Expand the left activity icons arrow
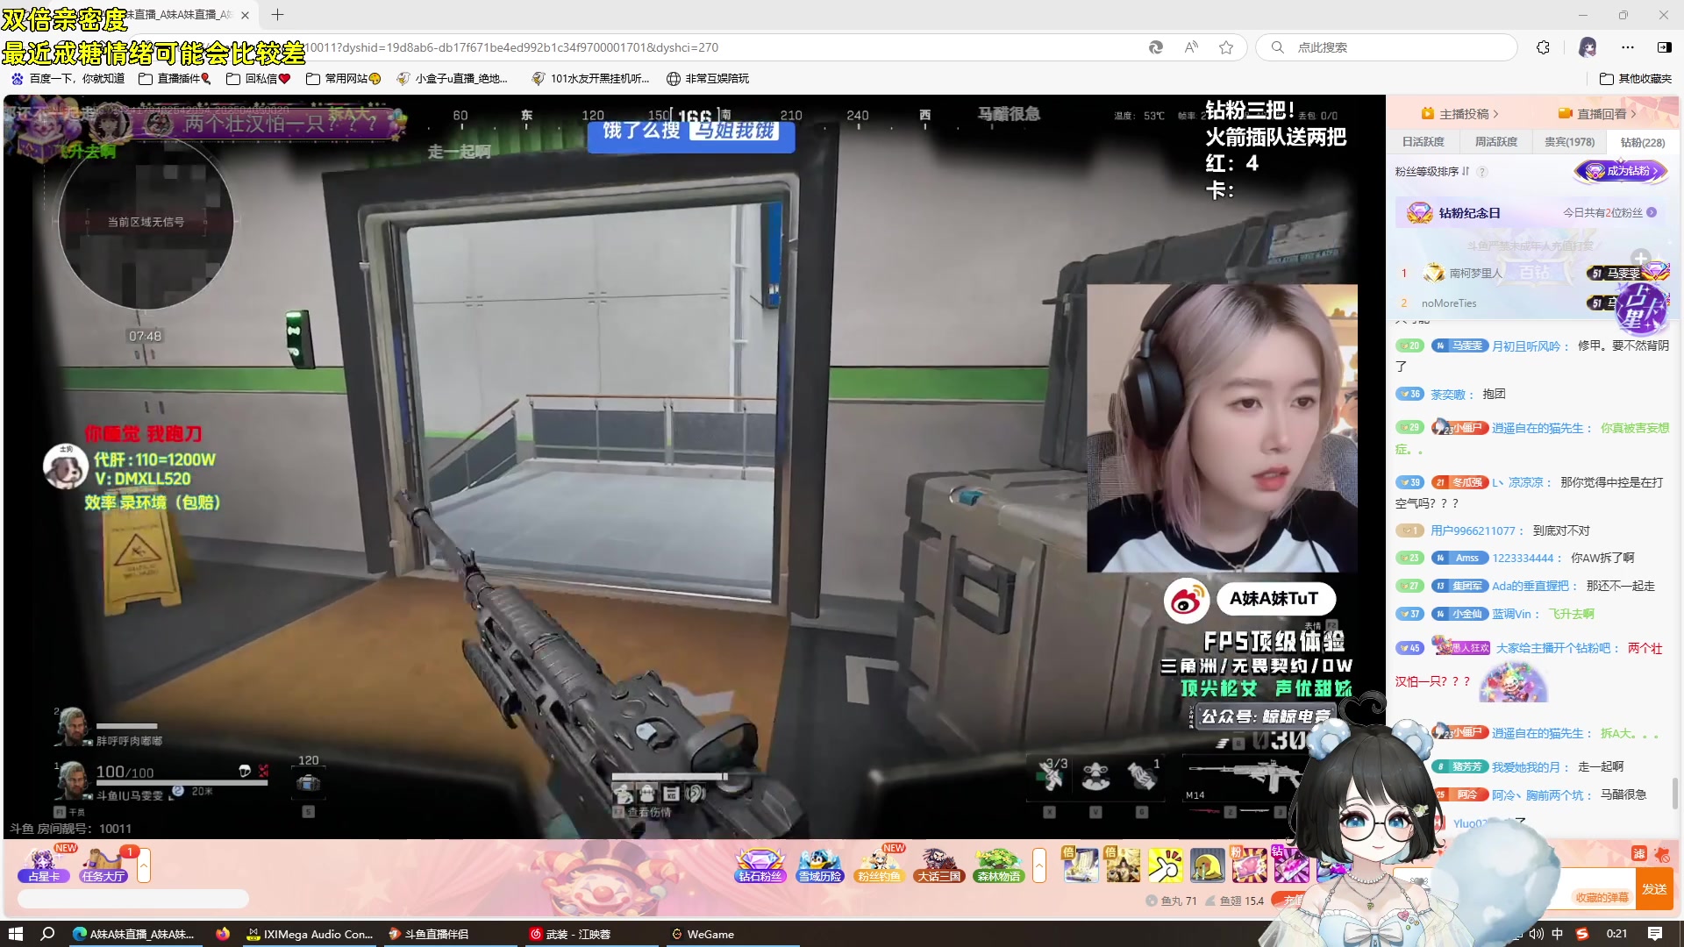This screenshot has width=1684, height=947. 143,865
